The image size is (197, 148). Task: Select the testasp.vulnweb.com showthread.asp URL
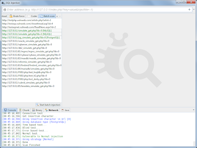[32, 24]
